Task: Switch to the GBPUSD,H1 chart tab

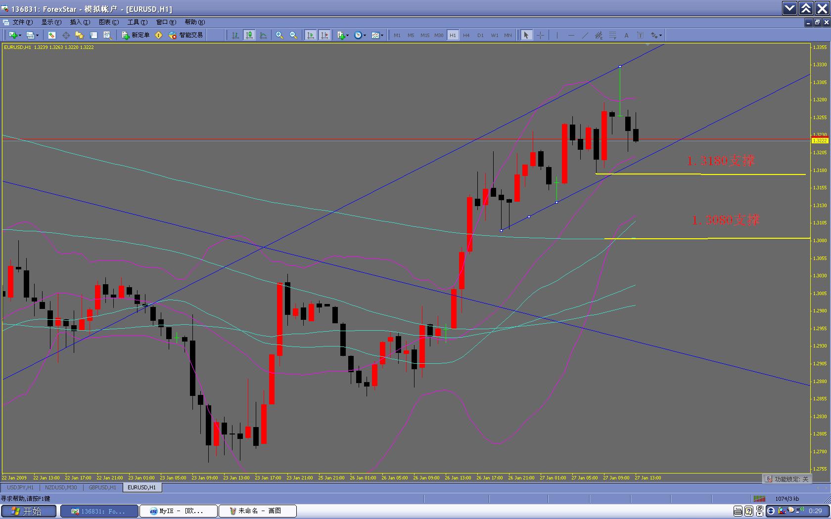Action: point(102,487)
